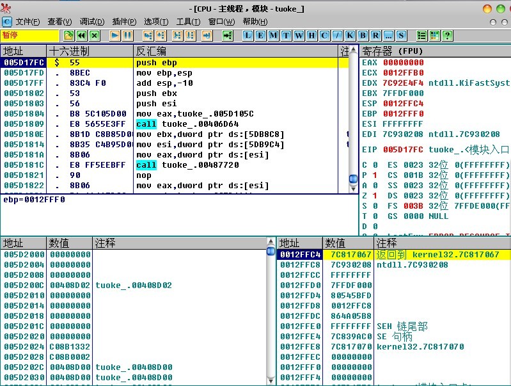The height and width of the screenshot is (386, 511).
Task: Open the 窗口(W) menu
Action: 221,22
